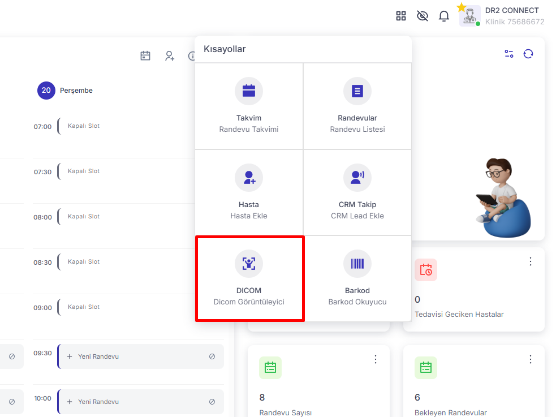Click the add patient icon above the schedule
The height and width of the screenshot is (417, 556).
coord(170,55)
